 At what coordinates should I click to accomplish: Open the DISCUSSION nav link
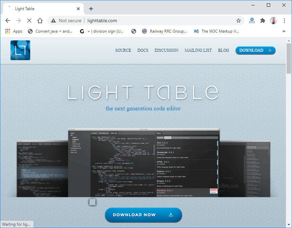166,50
